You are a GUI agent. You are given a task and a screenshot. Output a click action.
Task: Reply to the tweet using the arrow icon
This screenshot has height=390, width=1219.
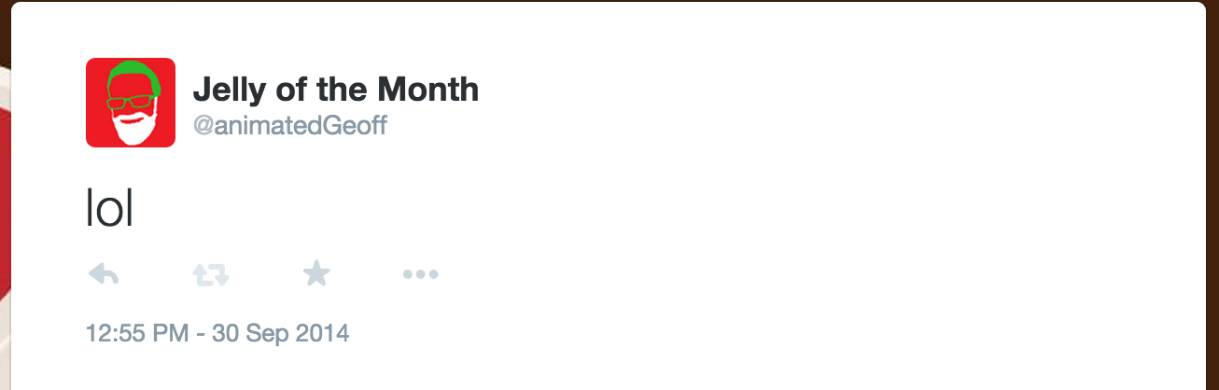coord(103,274)
